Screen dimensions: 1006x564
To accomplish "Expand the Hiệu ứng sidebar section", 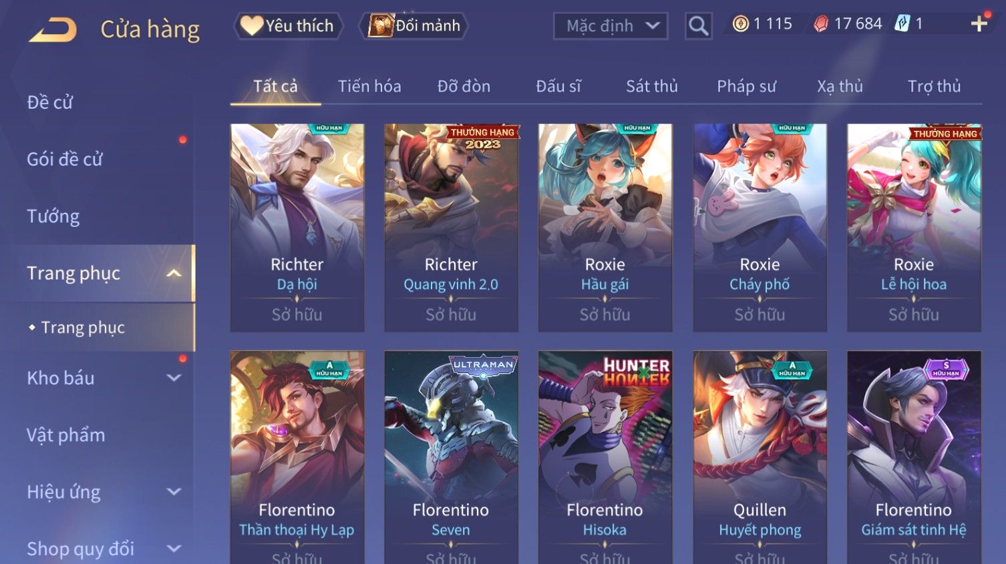I will click(174, 492).
